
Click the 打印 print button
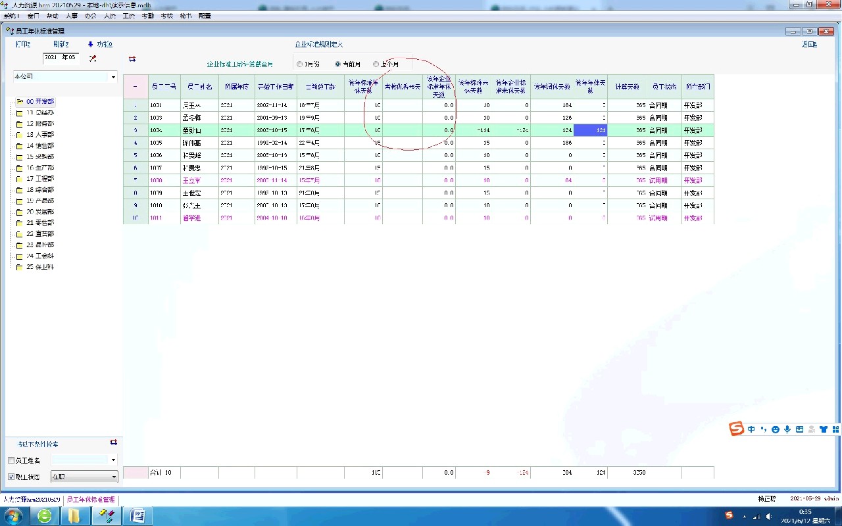tap(23, 45)
